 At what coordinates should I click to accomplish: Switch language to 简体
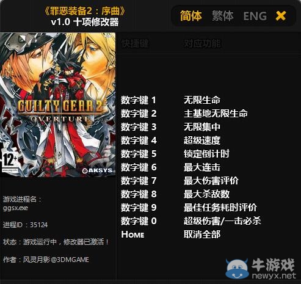pos(190,16)
